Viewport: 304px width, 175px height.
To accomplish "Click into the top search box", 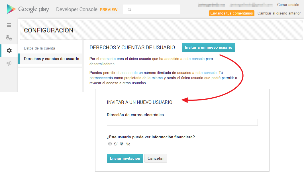I will (x=155, y=9).
